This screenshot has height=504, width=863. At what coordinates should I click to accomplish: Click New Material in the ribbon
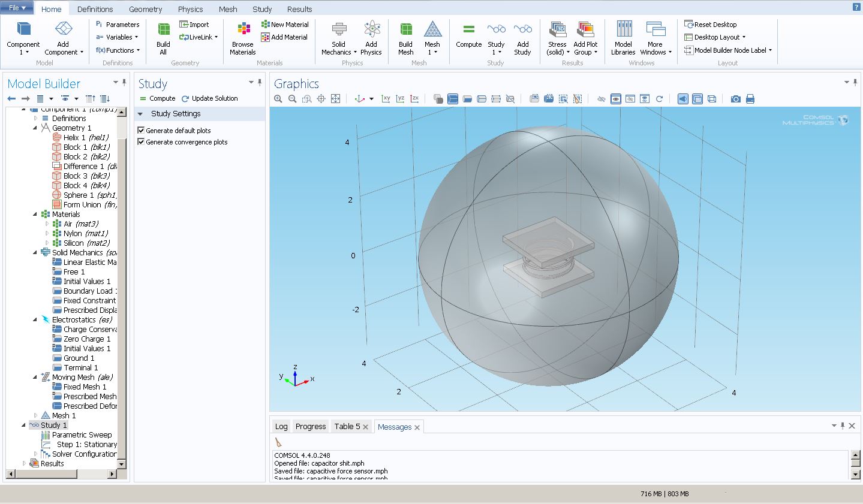pyautogui.click(x=285, y=25)
